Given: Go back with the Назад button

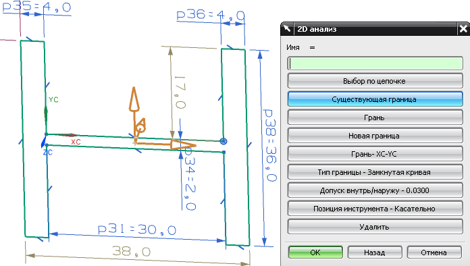Looking at the screenshot, I should [x=375, y=252].
